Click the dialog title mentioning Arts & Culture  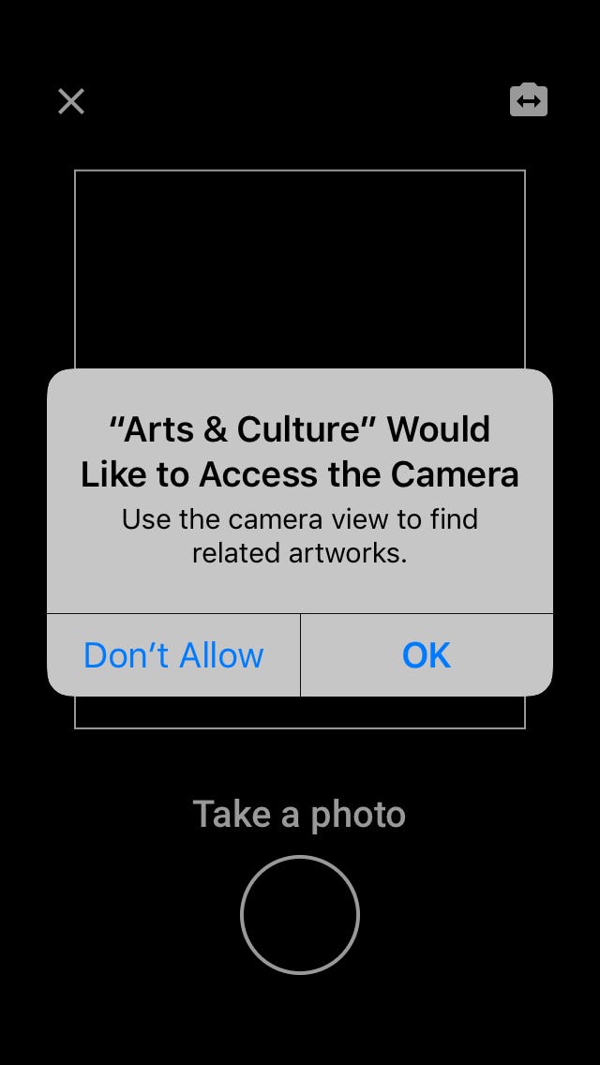tap(300, 452)
